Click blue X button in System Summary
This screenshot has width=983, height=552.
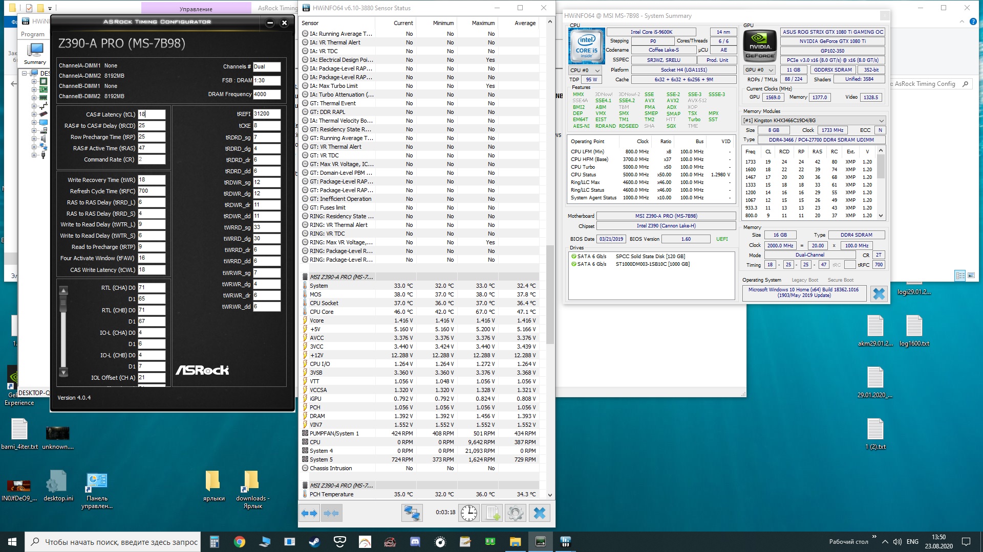click(x=879, y=294)
